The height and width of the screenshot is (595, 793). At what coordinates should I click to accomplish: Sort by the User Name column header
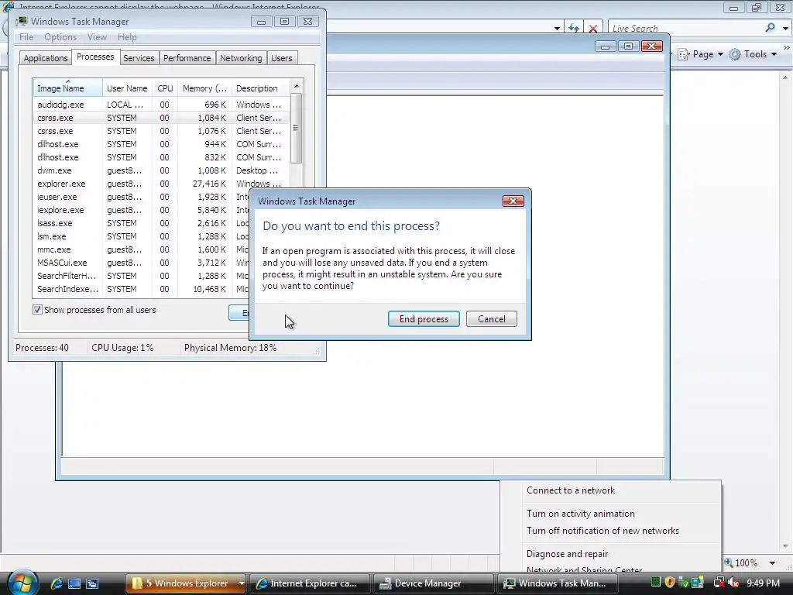click(x=128, y=88)
